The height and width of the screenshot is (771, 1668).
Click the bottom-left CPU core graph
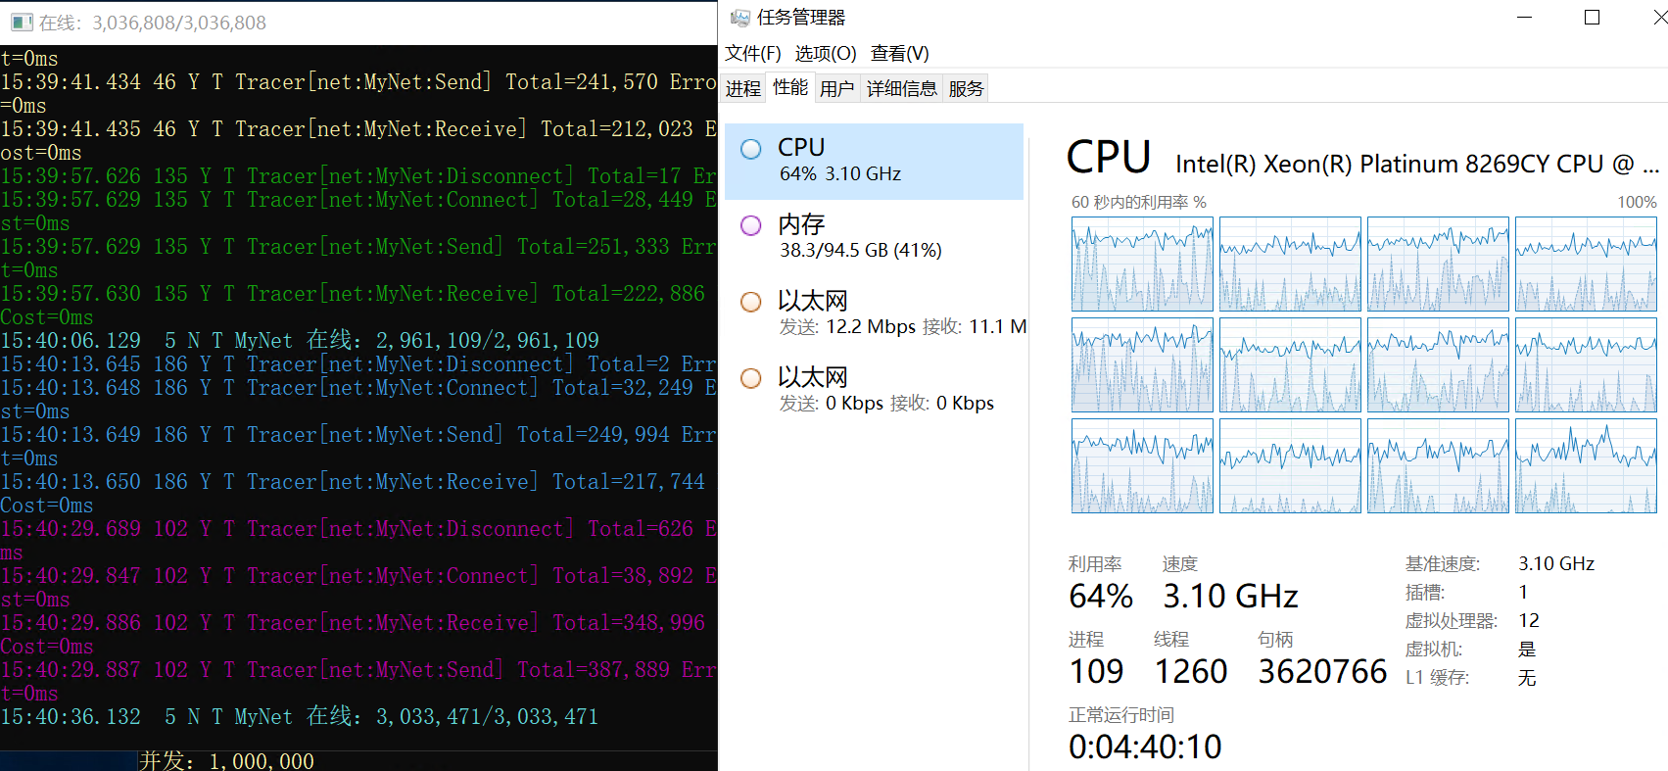click(1142, 466)
